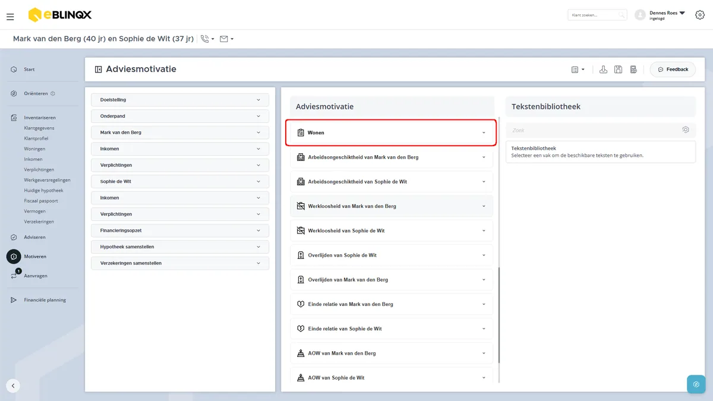Screen dimensions: 713x401
Task: Open the phone contact dropdown
Action: 207,39
